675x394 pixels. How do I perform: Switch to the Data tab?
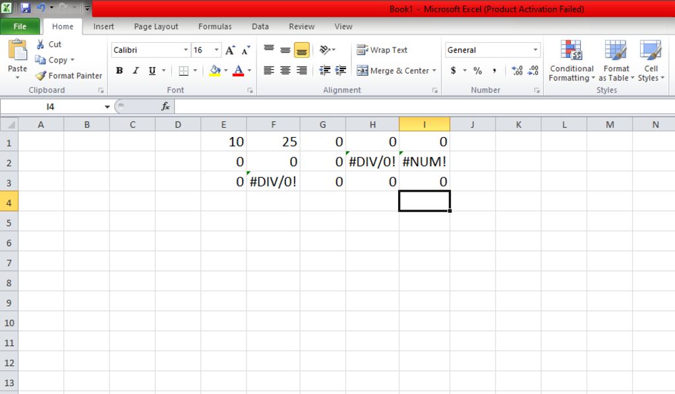260,26
